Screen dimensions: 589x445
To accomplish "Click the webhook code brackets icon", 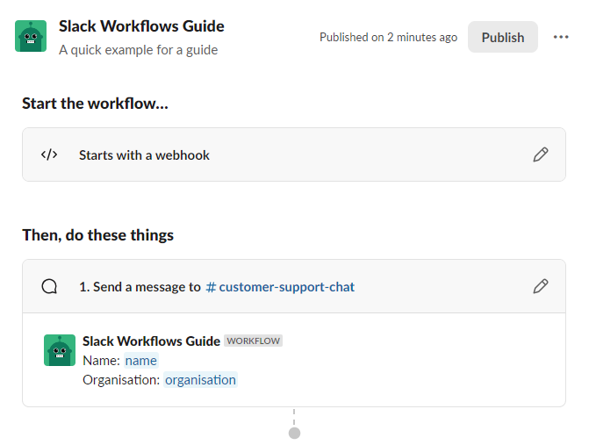I will pyautogui.click(x=49, y=154).
